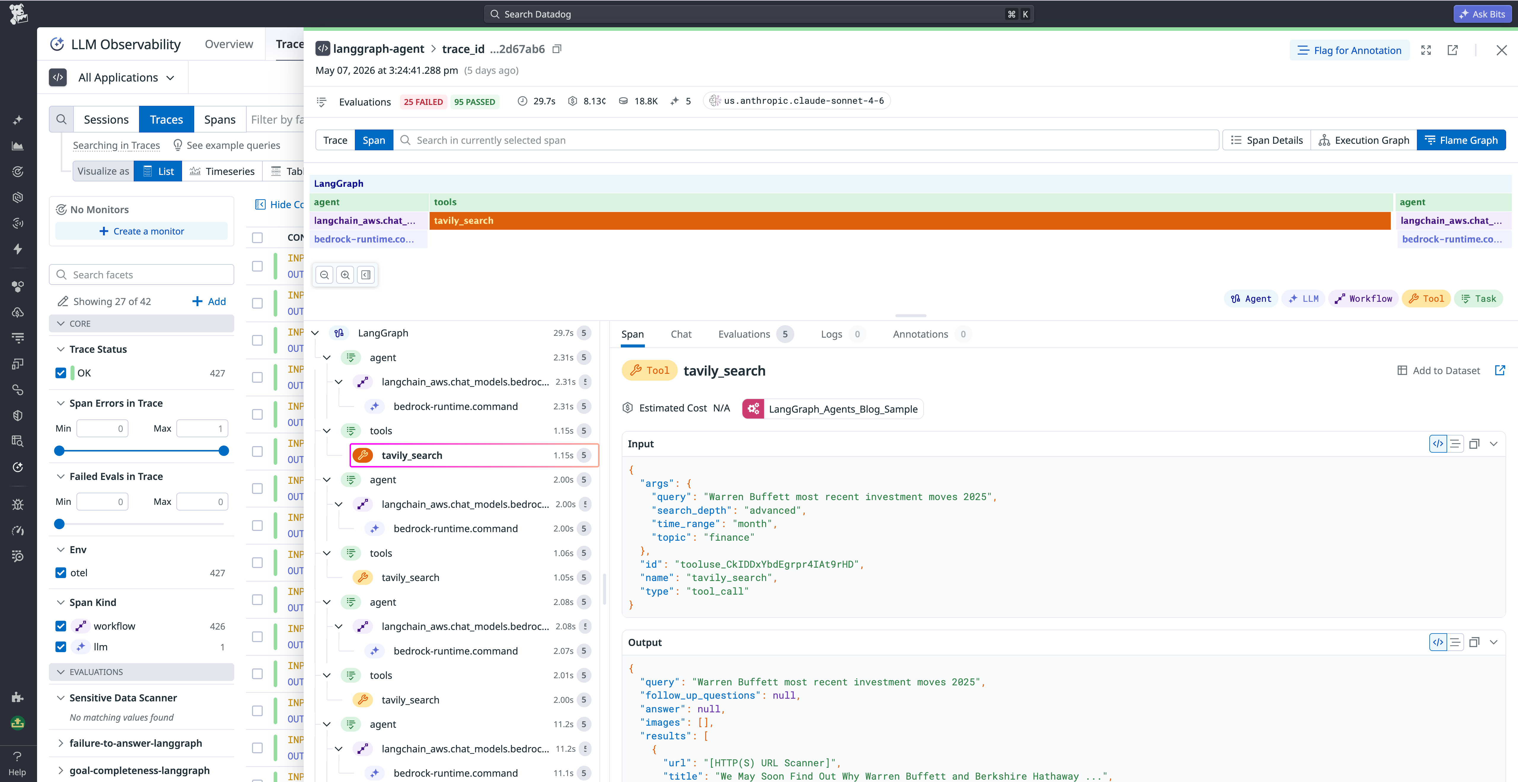
Task: Toggle the Agent span type filter
Action: pos(1251,299)
